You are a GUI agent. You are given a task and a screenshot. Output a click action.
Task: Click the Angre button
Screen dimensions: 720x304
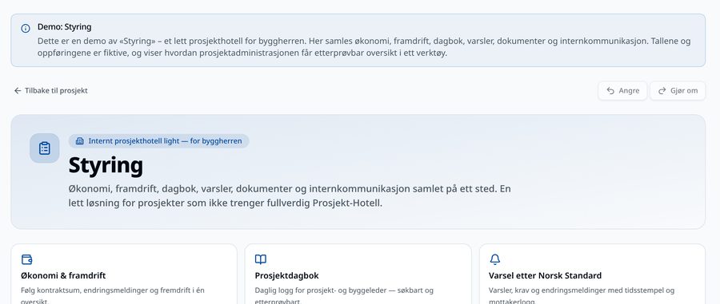tap(622, 91)
